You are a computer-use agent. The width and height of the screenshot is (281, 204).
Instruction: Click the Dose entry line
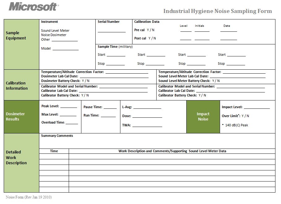click(x=147, y=116)
